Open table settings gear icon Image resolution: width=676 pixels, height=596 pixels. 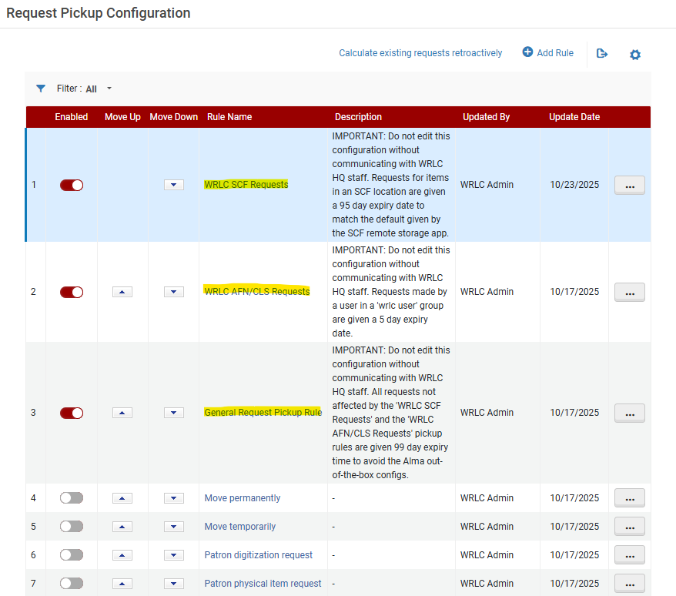click(x=635, y=55)
